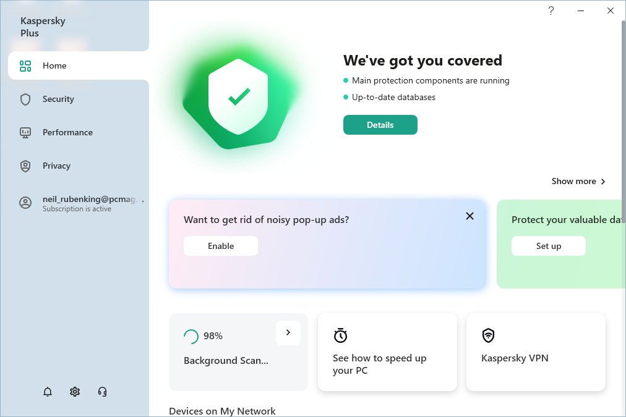Viewport: 626px width, 417px height.
Task: Click the Details button
Action: click(380, 124)
